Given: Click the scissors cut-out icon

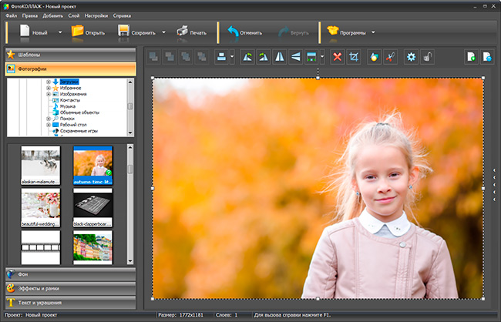Looking at the screenshot, I should click(390, 57).
